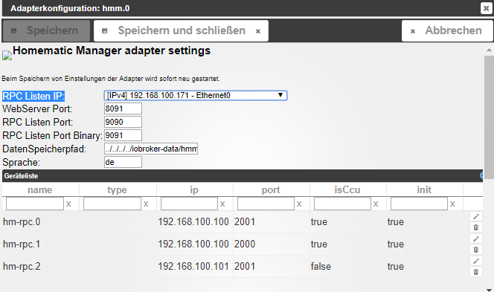Image resolution: width=494 pixels, height=292 pixels.
Task: Close the Adapterkonfiguration dialog with the X
Action: (486, 8)
